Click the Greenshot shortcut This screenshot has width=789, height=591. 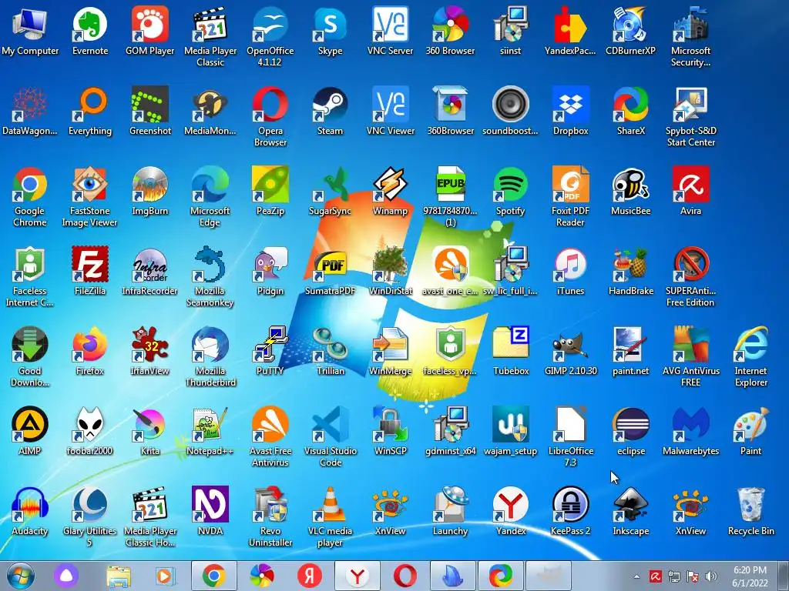pyautogui.click(x=150, y=111)
